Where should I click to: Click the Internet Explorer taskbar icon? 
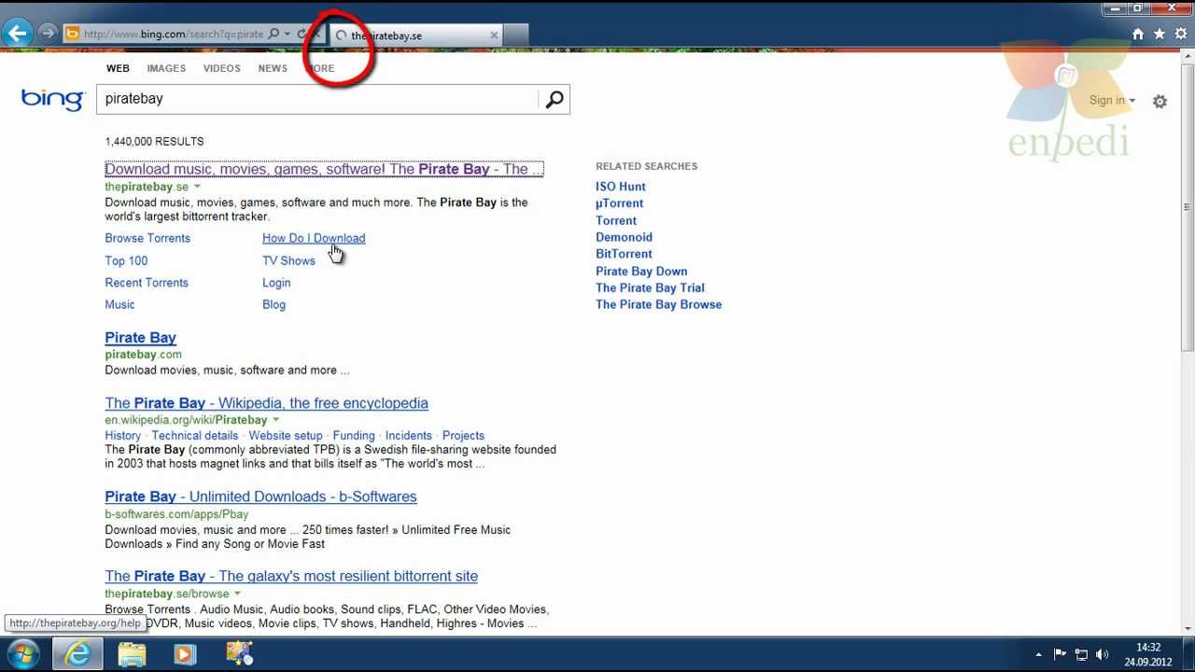point(77,654)
